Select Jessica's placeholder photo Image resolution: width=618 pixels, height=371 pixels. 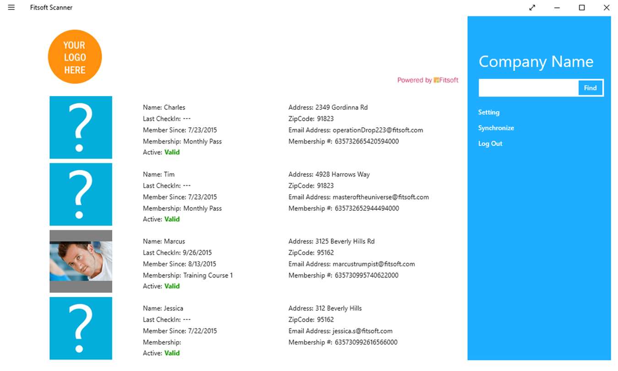(x=81, y=328)
